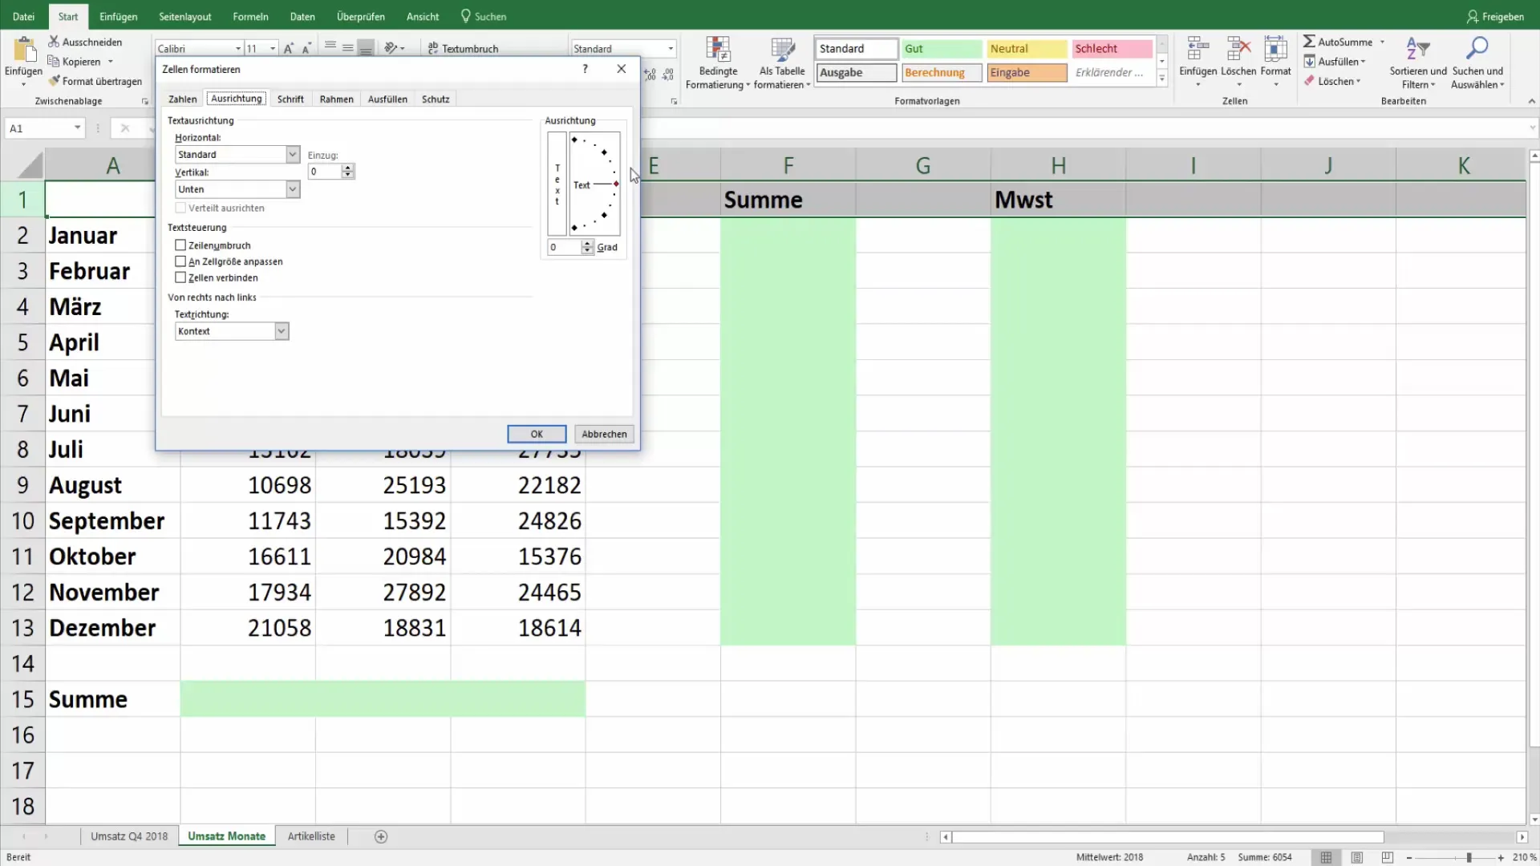Viewport: 1540px width, 866px height.
Task: Toggle the Zellen verbinden checkbox
Action: point(180,277)
